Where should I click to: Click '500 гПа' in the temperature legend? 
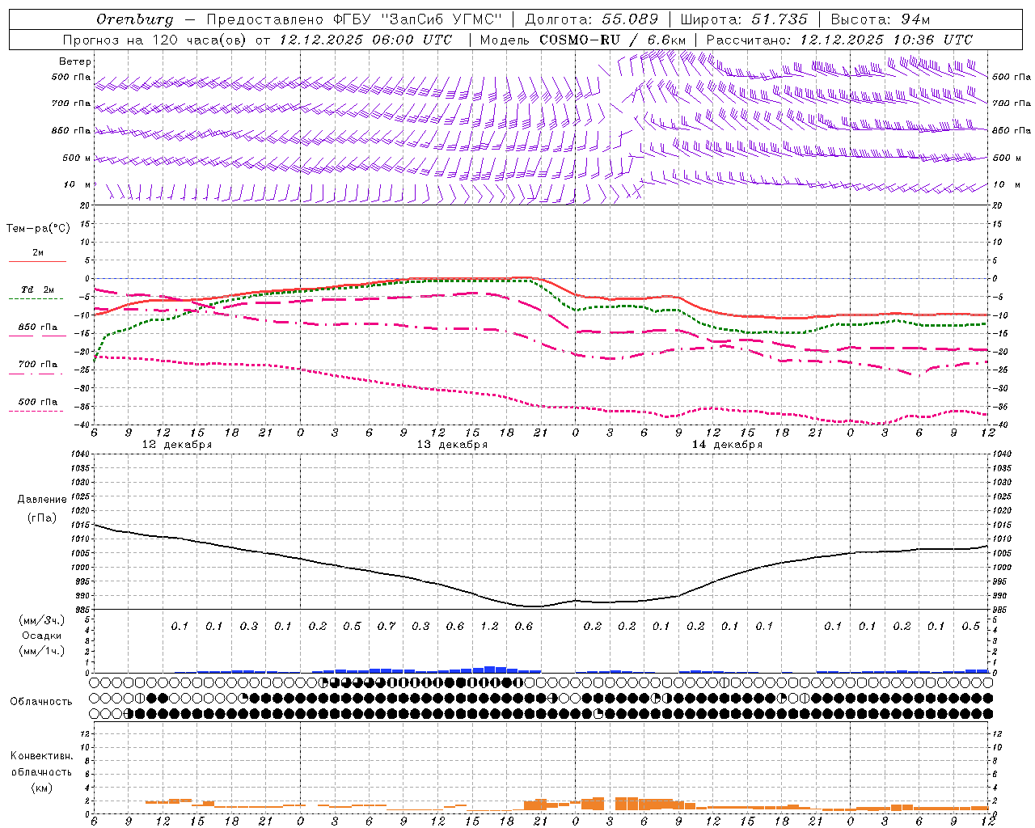(x=38, y=402)
